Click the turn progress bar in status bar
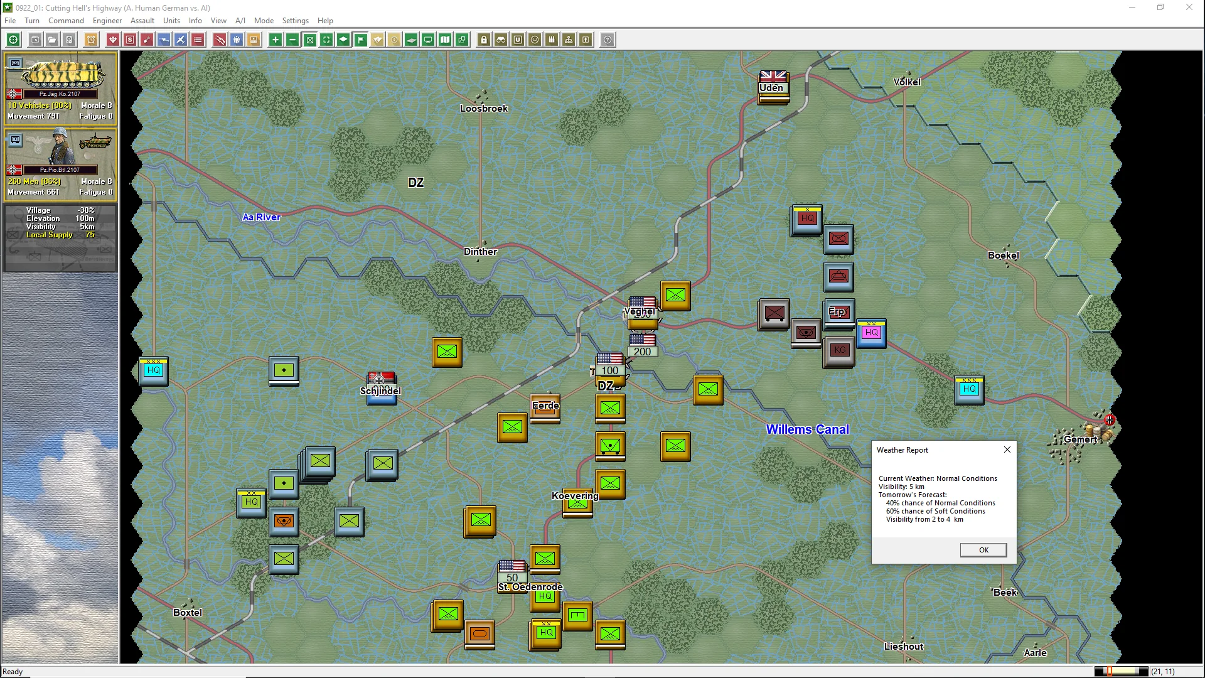Screen dimensions: 1205x678 pos(1121,672)
